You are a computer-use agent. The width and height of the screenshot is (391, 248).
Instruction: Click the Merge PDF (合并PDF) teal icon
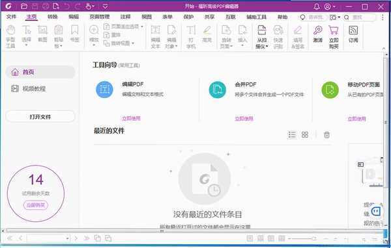218,90
